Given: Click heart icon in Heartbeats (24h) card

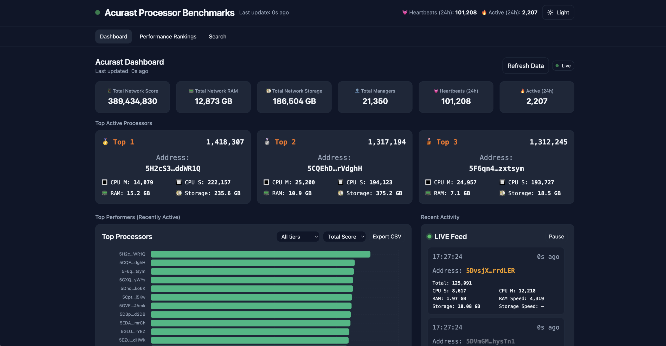Looking at the screenshot, I should tap(436, 91).
